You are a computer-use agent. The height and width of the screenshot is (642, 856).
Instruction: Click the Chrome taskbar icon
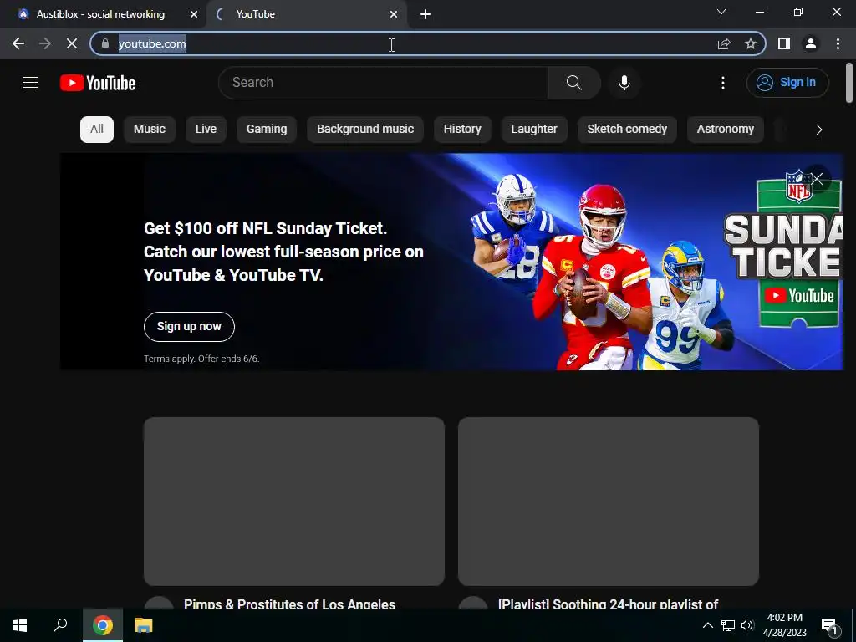(x=103, y=625)
